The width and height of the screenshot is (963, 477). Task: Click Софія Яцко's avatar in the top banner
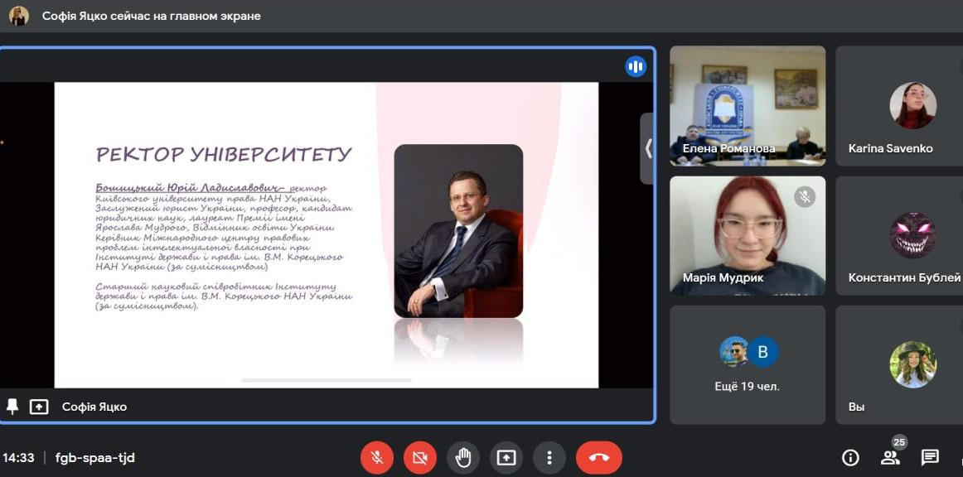[19, 16]
